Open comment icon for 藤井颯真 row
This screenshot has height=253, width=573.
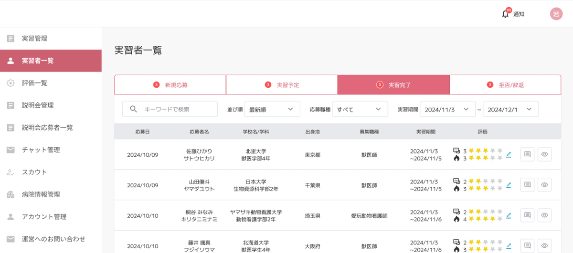pyautogui.click(x=527, y=245)
